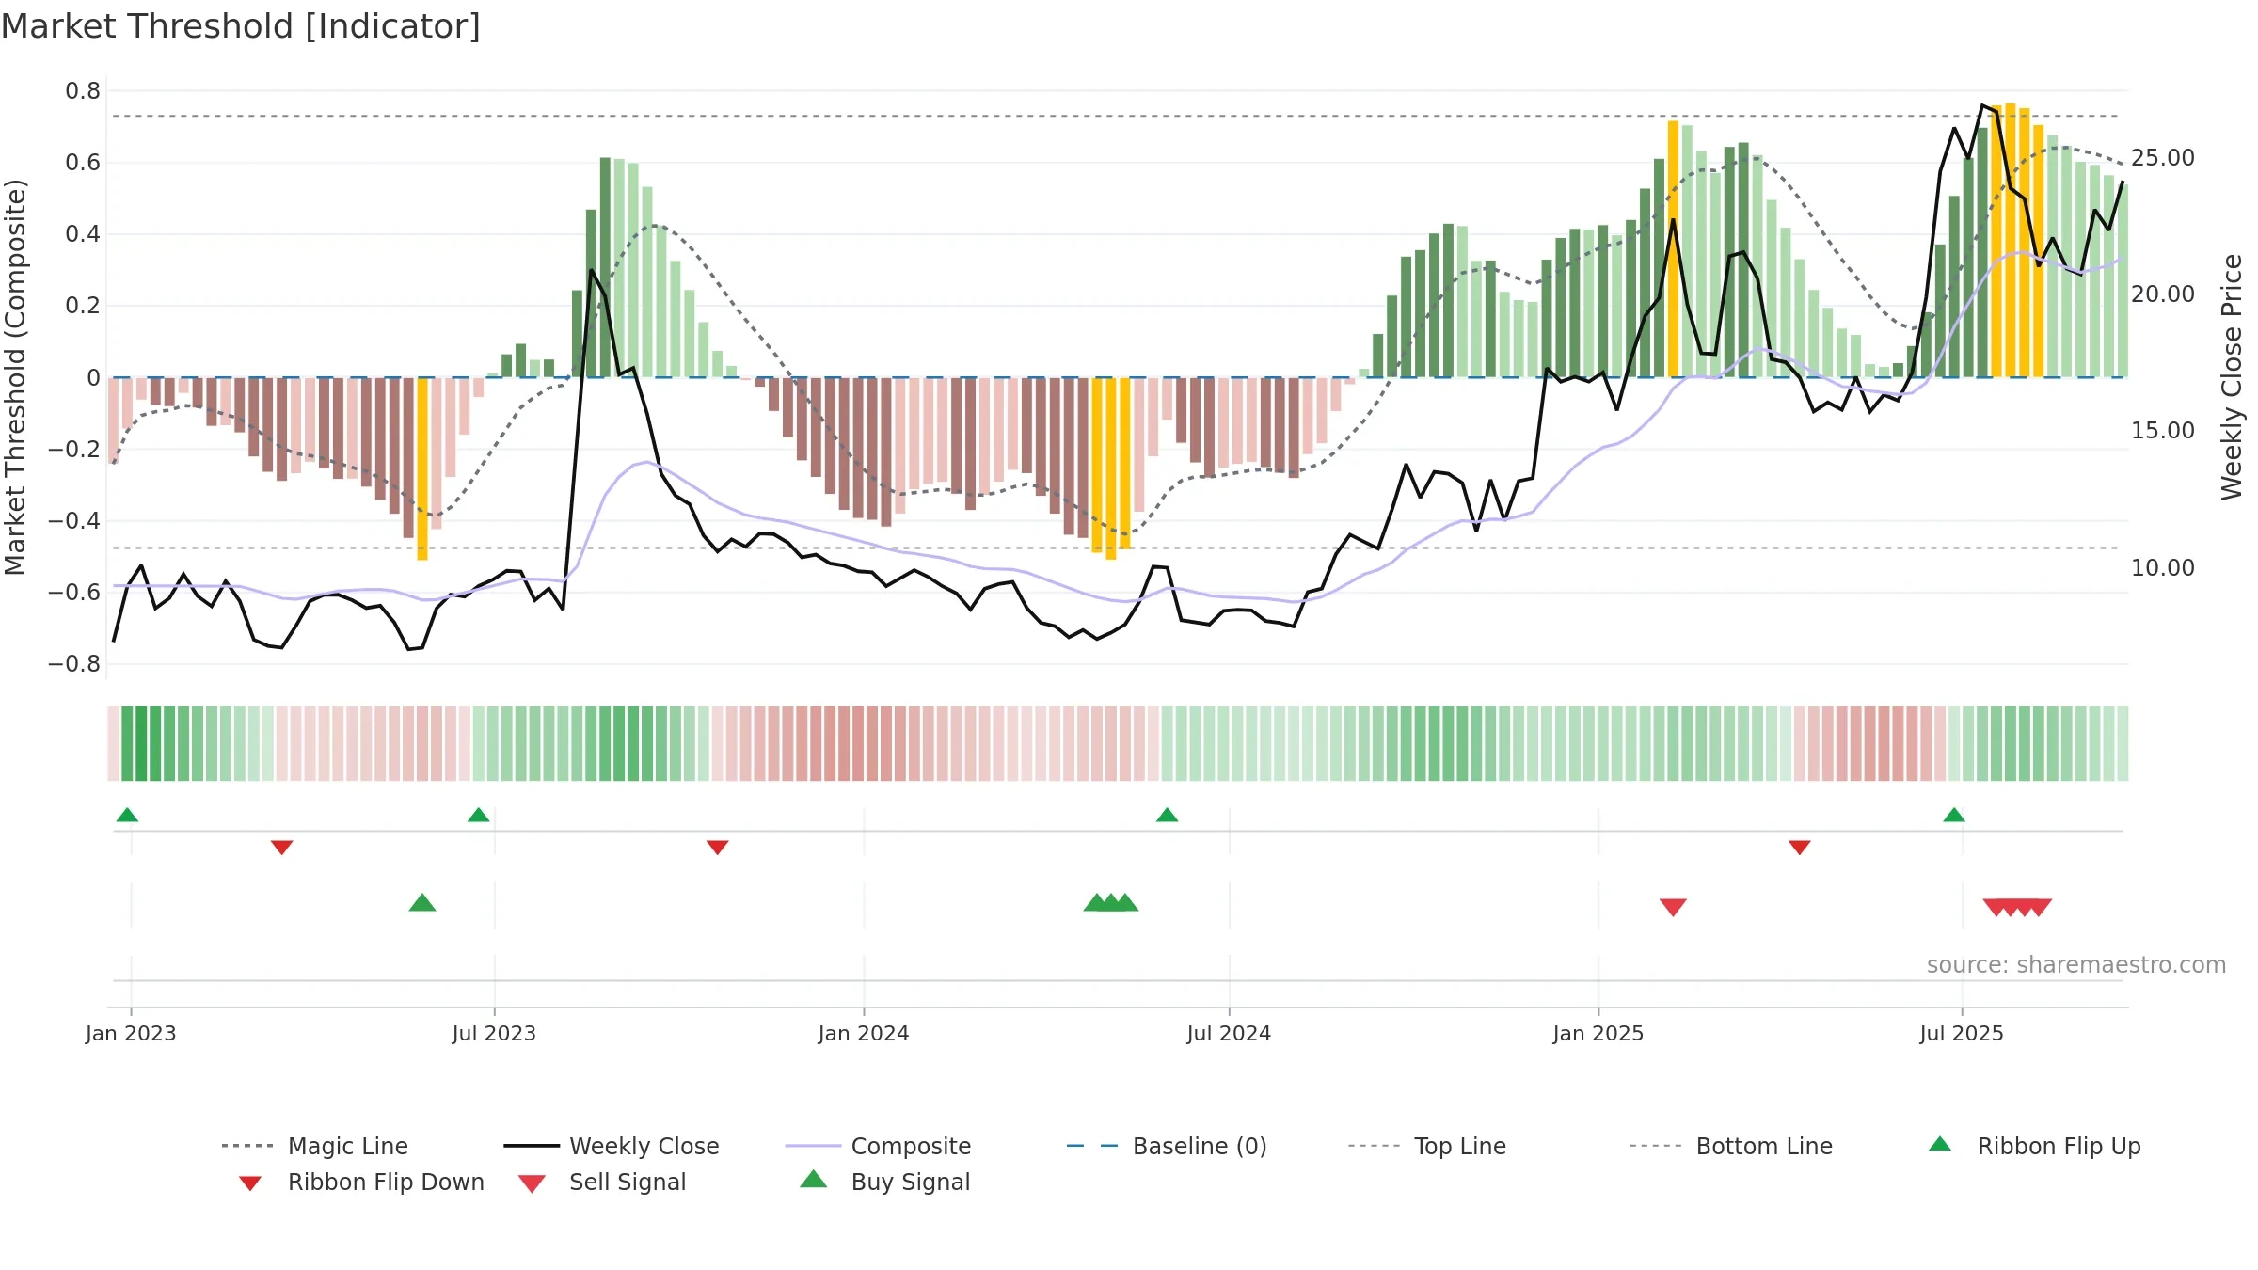The image size is (2258, 1270).
Task: Click the source: sharemaestro.com text
Action: click(x=2076, y=965)
